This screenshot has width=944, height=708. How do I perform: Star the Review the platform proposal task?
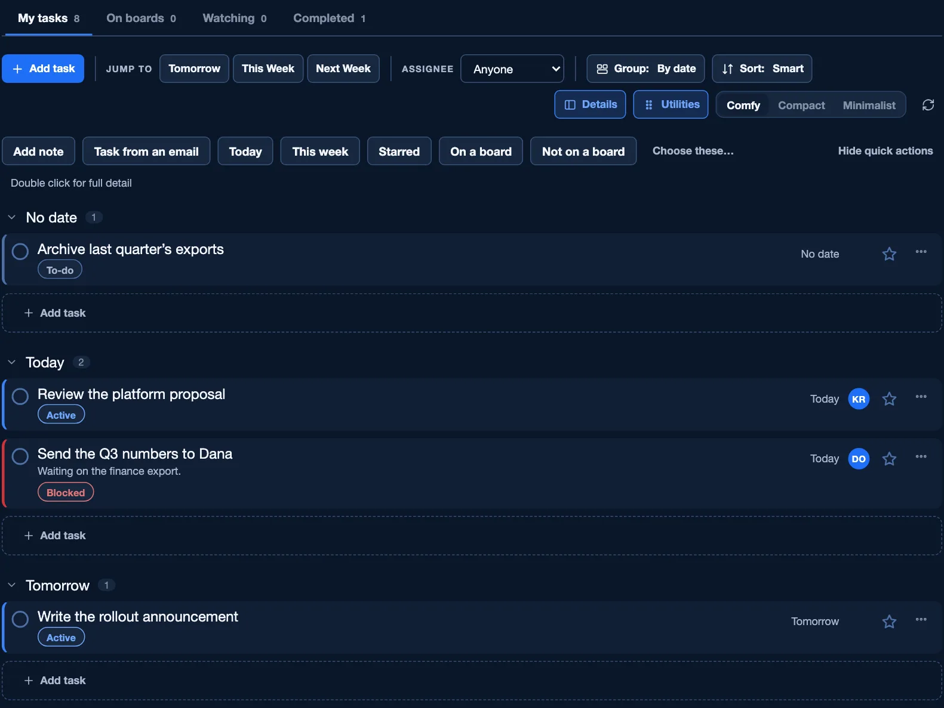tap(889, 399)
